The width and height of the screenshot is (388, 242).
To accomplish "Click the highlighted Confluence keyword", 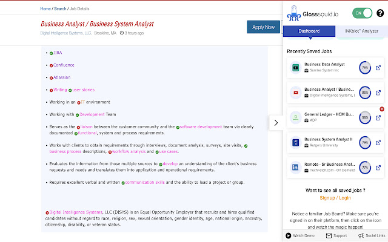I will (64, 65).
